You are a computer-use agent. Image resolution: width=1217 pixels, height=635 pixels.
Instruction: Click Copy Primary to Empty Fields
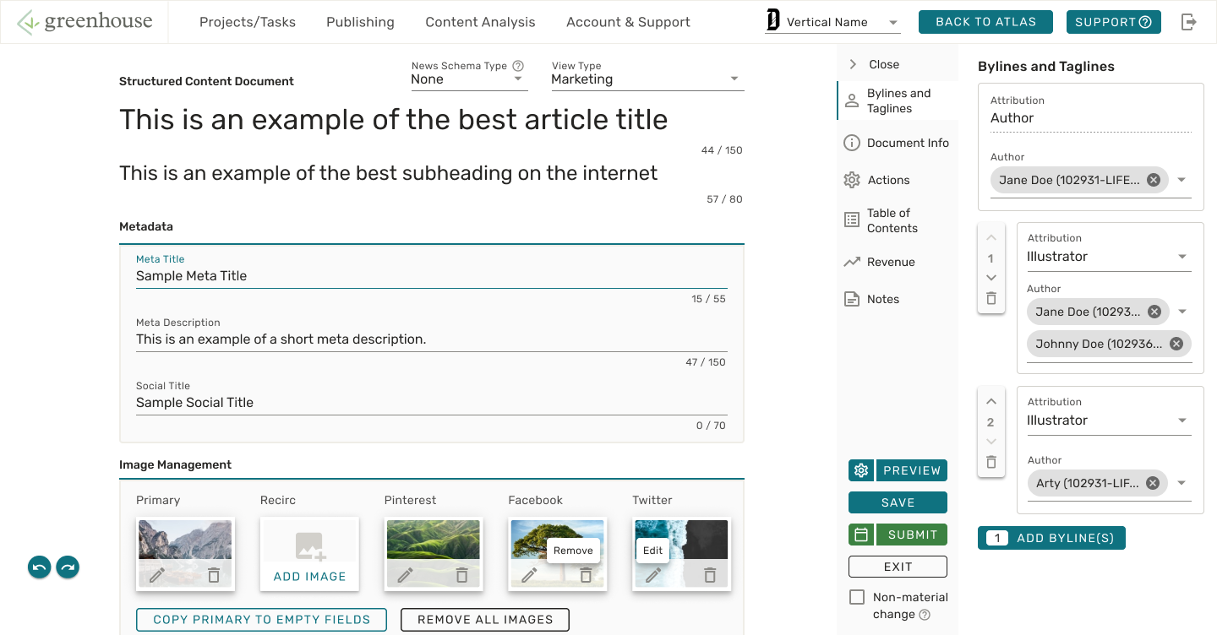[x=261, y=620]
